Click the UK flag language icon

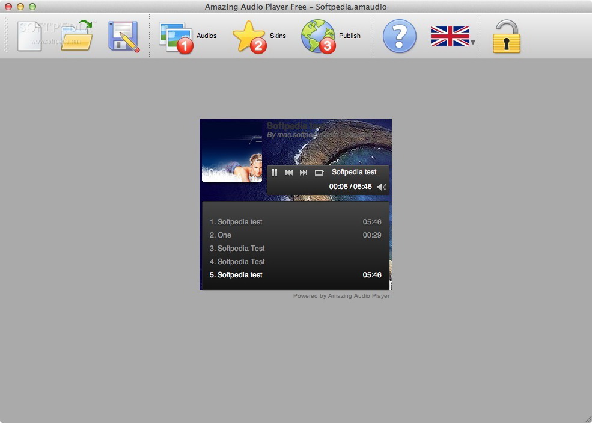(450, 36)
